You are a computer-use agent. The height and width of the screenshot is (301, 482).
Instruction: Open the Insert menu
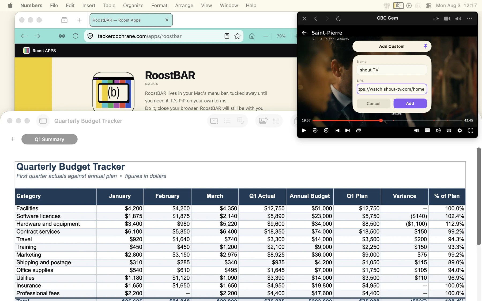(89, 5)
